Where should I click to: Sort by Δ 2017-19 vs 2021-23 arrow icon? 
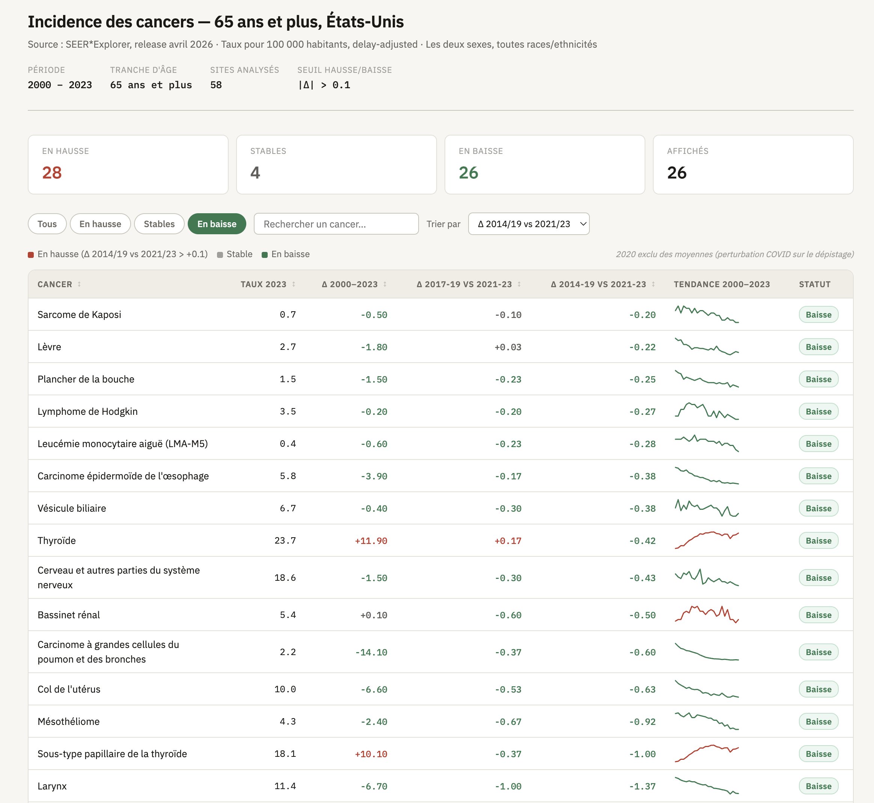pos(519,284)
